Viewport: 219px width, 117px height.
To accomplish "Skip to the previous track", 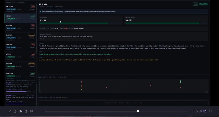I will 10,111.
